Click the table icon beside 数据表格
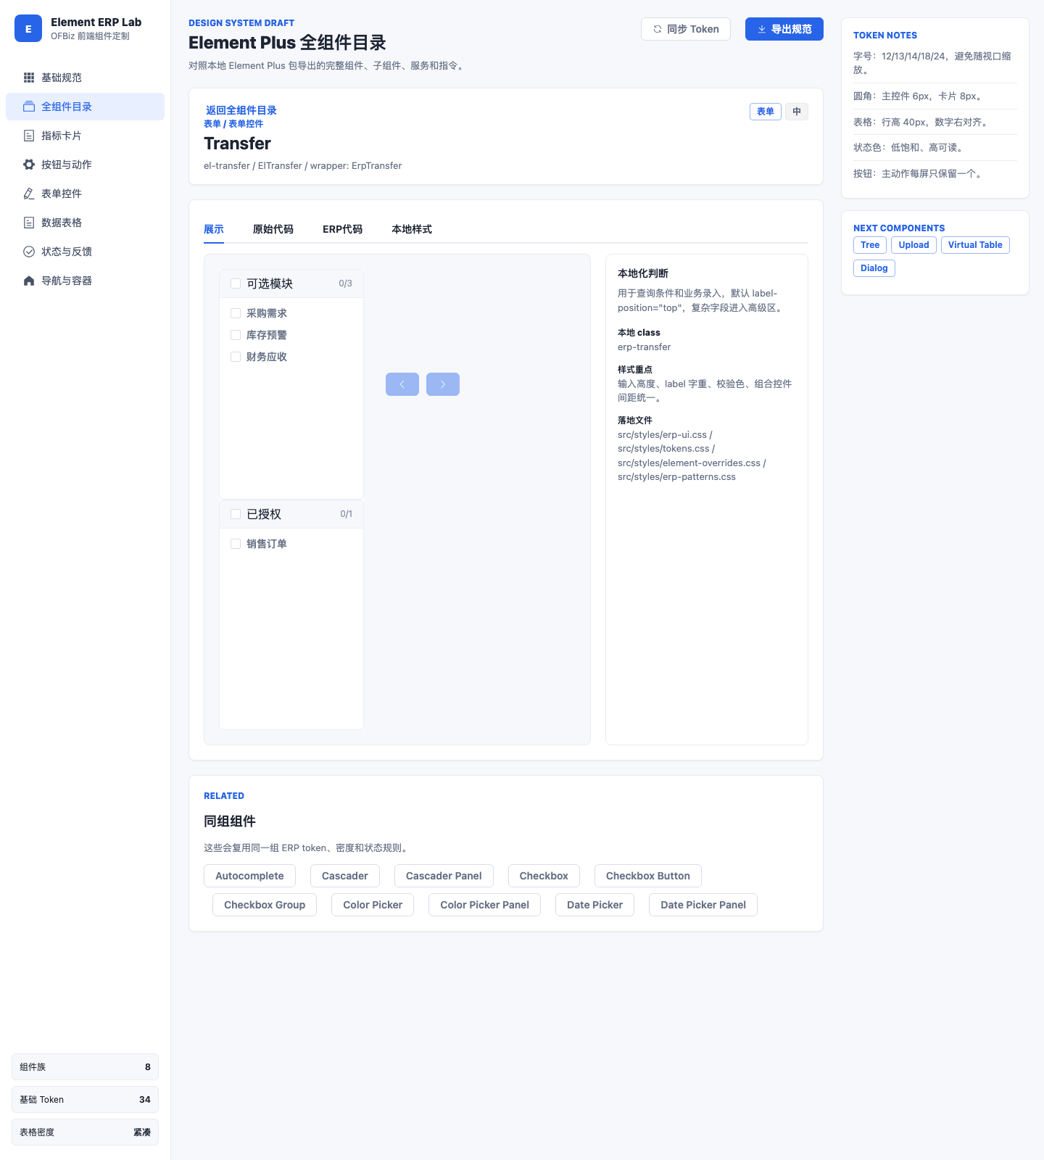The image size is (1044, 1160). (29, 223)
